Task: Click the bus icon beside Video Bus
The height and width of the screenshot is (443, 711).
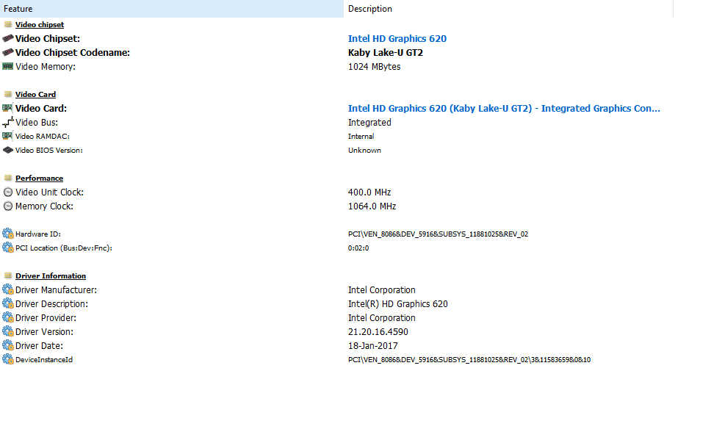Action: tap(7, 122)
